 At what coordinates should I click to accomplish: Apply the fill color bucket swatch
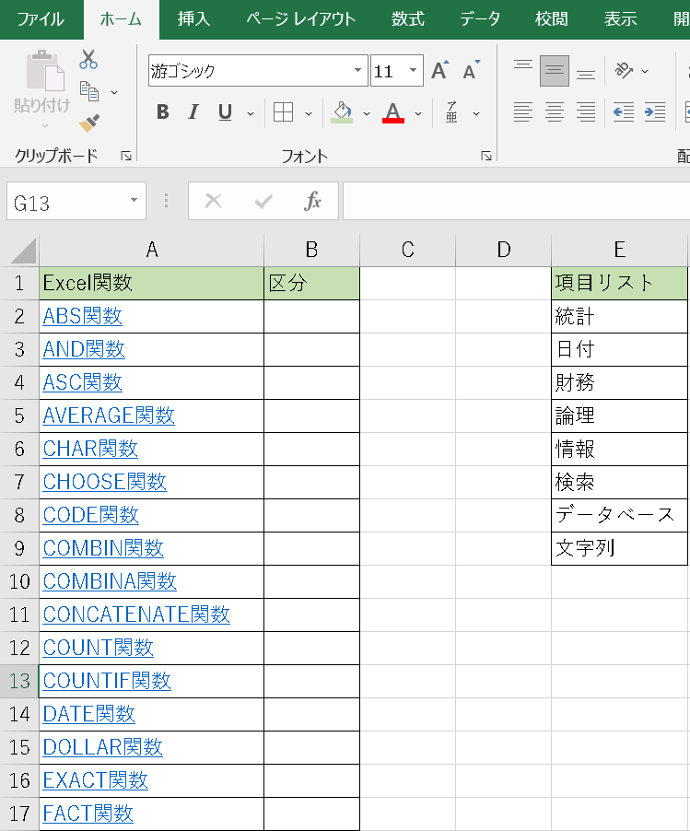tap(342, 112)
